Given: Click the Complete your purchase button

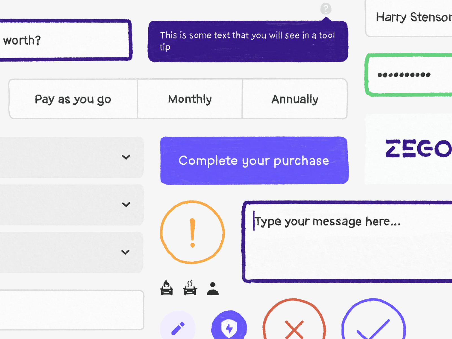Looking at the screenshot, I should [x=254, y=160].
